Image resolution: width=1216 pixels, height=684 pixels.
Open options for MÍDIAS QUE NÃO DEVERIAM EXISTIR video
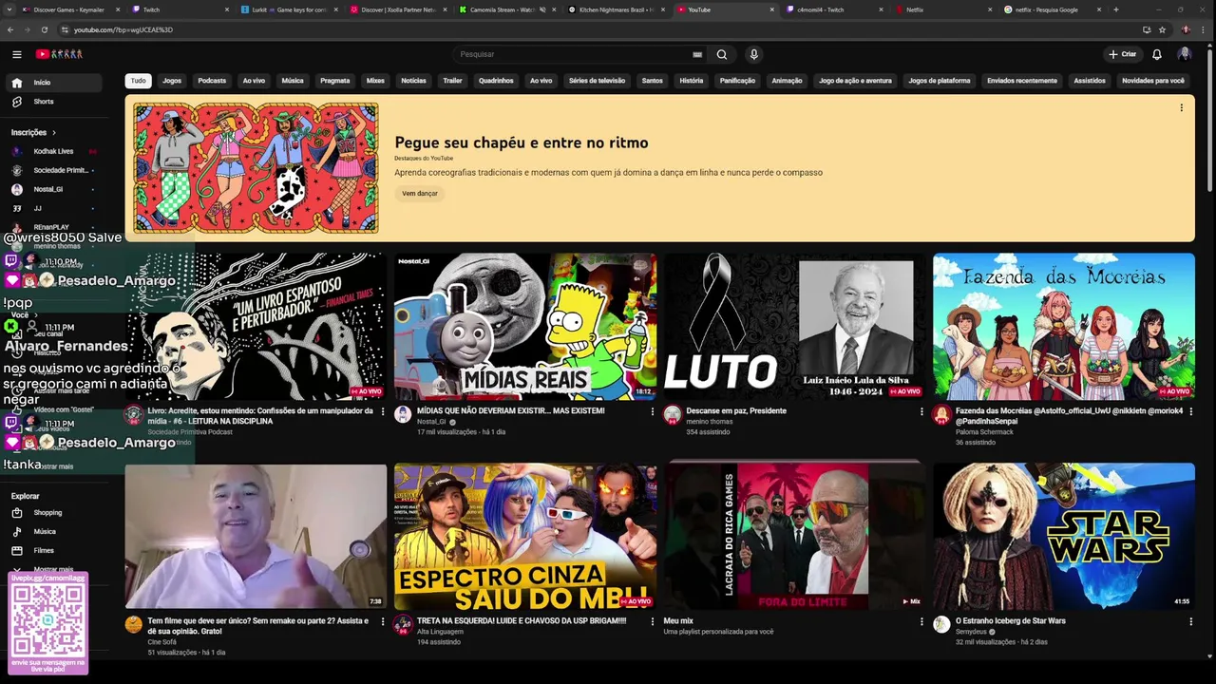tap(653, 411)
